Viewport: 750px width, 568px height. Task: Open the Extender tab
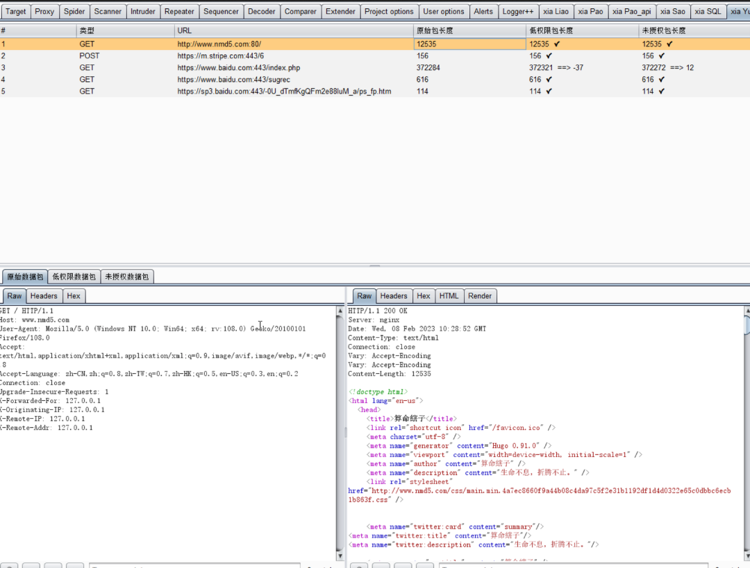click(340, 12)
